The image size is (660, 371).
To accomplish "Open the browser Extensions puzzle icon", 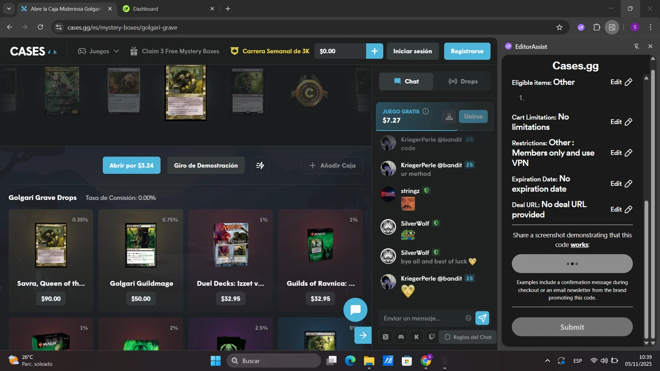I will click(597, 27).
